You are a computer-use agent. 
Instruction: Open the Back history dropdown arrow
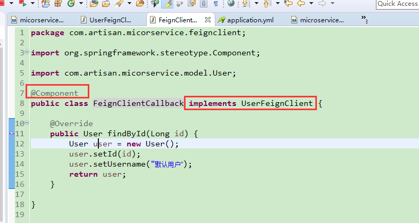point(311,3)
